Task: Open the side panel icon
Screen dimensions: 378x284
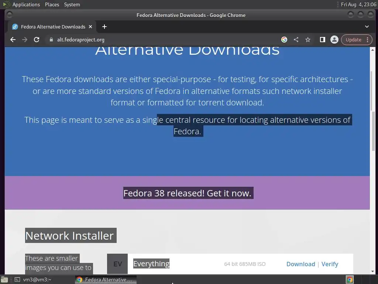Action: (x=323, y=40)
